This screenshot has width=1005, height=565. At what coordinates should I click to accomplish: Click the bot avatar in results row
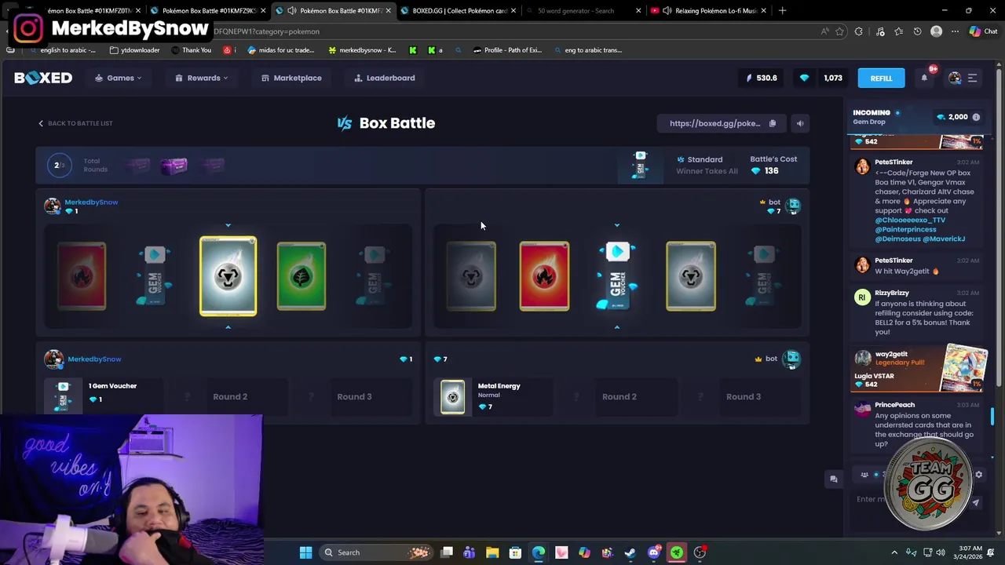point(791,359)
